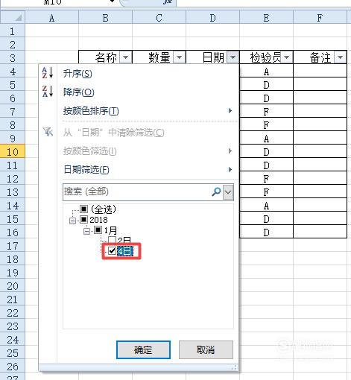351x380 pixels.
Task: Select row 20 header
Action: click(x=13, y=285)
